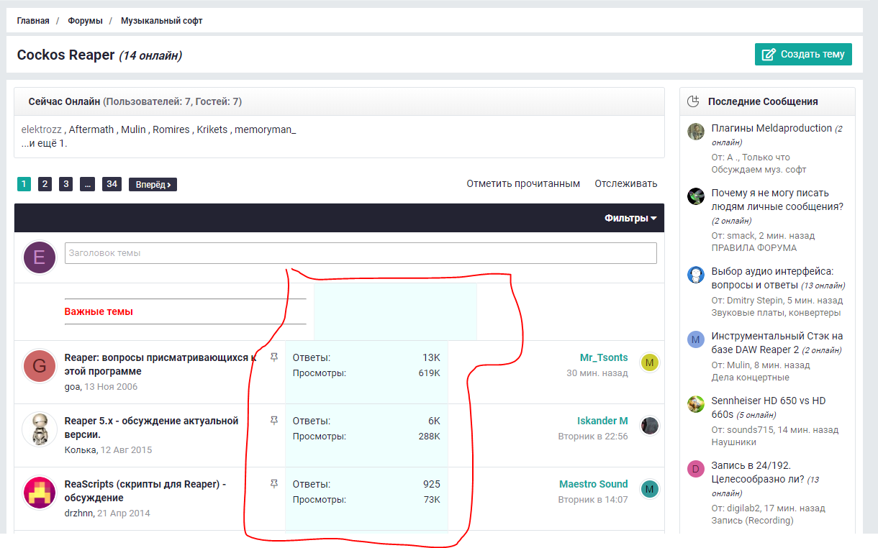878x548 pixels.
Task: Click Отслеживать link
Action: click(x=626, y=183)
